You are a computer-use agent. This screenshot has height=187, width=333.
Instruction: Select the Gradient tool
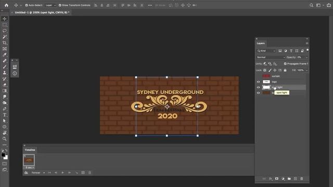5,91
